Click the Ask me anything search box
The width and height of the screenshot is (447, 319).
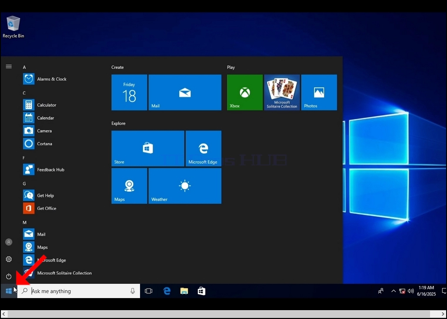(x=79, y=291)
